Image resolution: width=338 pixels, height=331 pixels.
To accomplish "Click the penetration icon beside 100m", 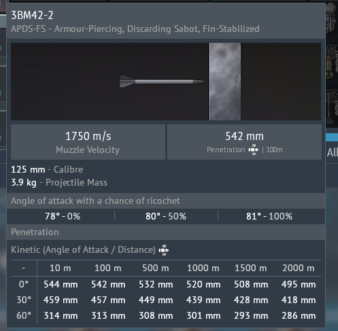I will [254, 150].
